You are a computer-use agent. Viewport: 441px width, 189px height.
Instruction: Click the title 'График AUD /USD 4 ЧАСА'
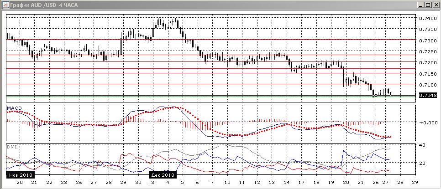coord(44,5)
